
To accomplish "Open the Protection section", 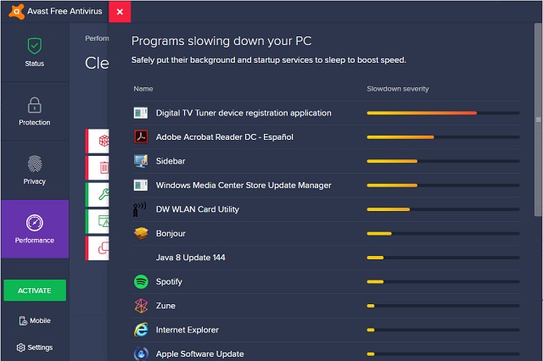I will 35,111.
